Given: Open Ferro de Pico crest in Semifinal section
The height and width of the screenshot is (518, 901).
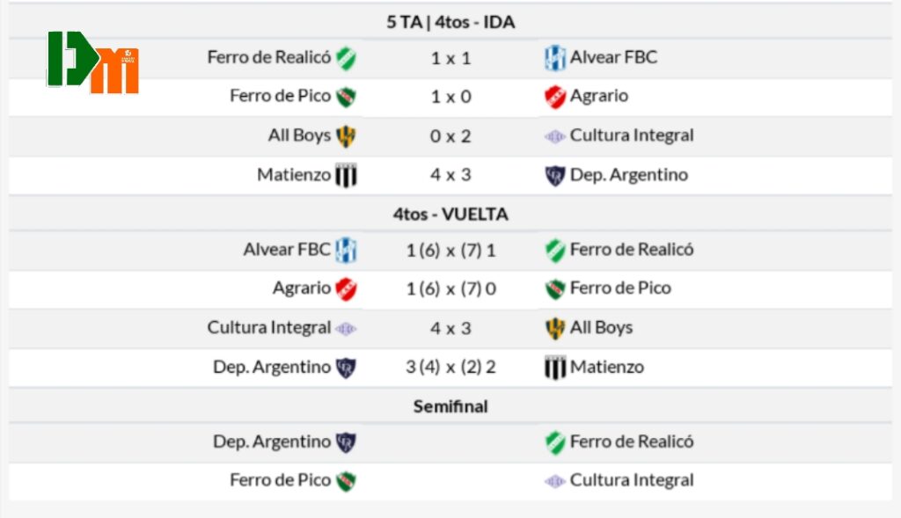Looking at the screenshot, I should click(346, 481).
